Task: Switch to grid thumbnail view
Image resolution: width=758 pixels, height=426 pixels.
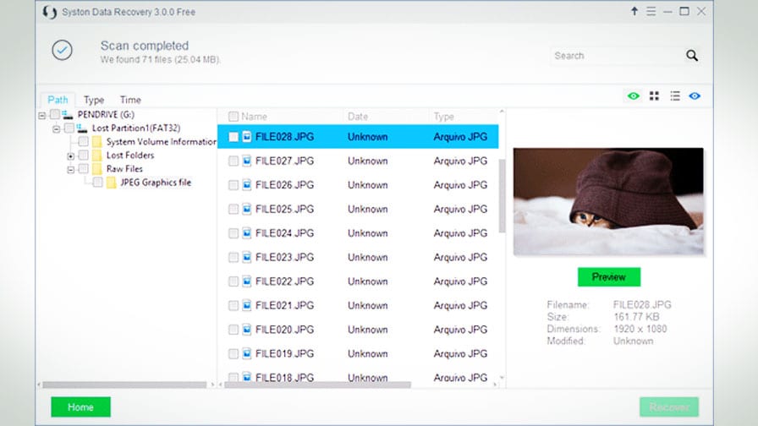Action: point(654,96)
